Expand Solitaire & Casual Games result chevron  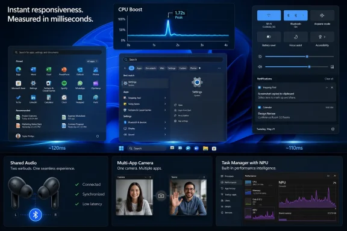(x=165, y=110)
